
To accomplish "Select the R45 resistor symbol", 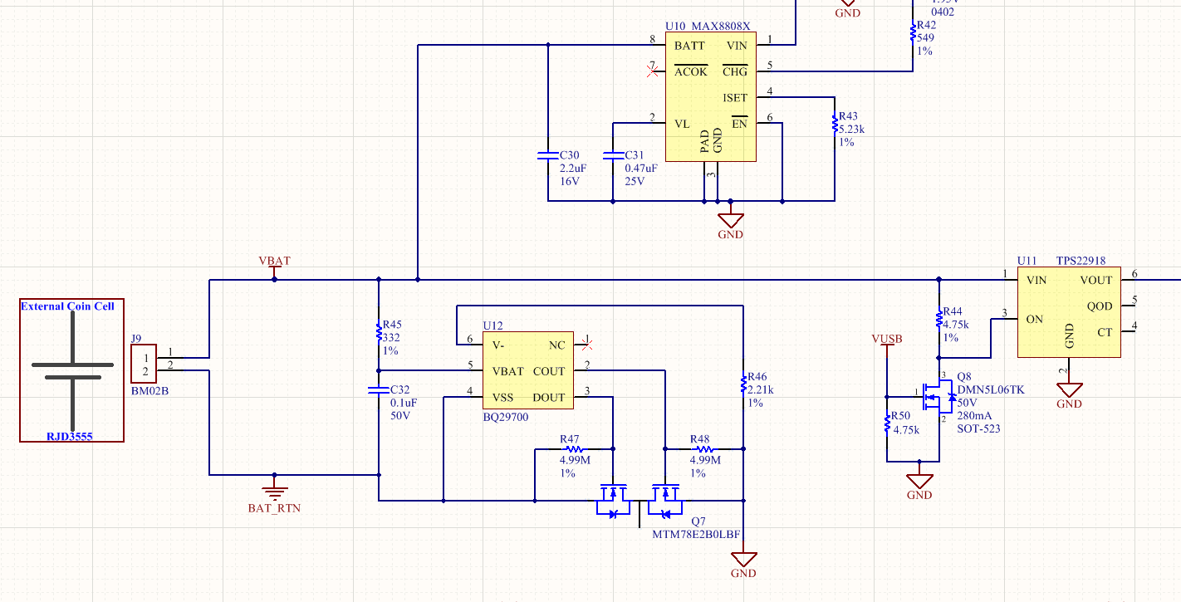I will pyautogui.click(x=378, y=332).
